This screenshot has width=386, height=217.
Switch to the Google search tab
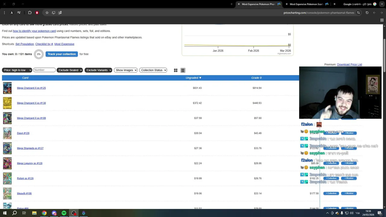(357, 4)
